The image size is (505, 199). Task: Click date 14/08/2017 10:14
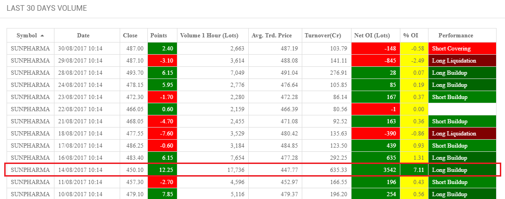click(80, 170)
